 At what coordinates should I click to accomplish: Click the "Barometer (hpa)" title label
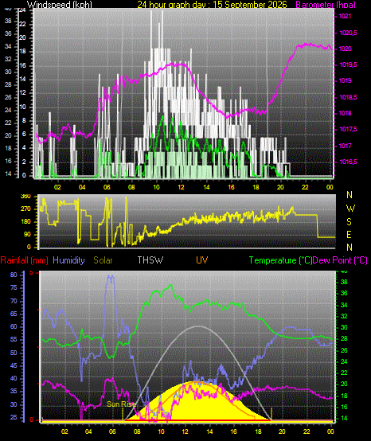tap(326, 5)
